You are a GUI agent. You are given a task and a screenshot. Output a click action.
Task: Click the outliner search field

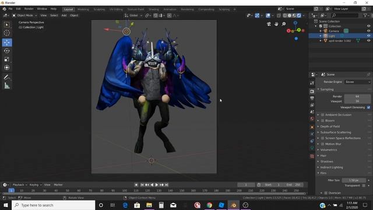[344, 16]
